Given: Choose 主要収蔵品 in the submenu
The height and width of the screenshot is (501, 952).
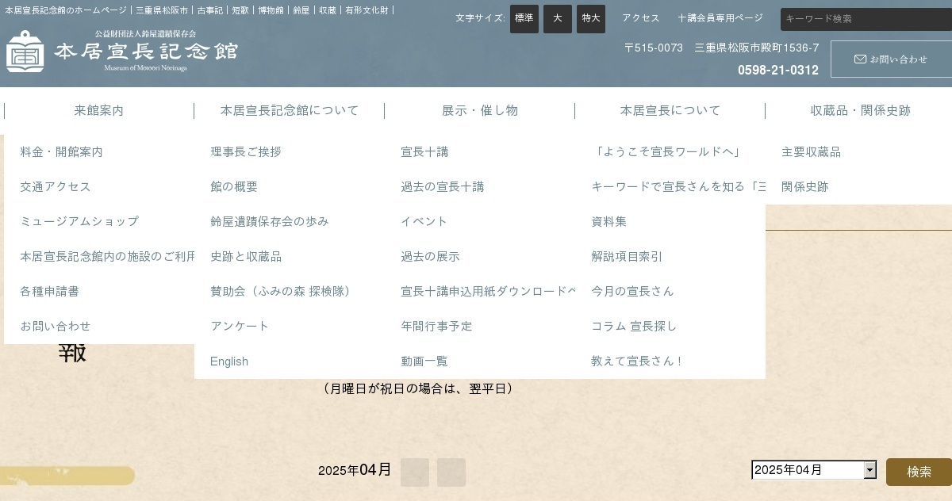Looking at the screenshot, I should [x=811, y=152].
